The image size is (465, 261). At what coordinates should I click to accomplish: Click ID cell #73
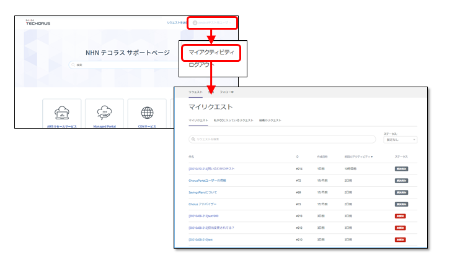point(298,204)
